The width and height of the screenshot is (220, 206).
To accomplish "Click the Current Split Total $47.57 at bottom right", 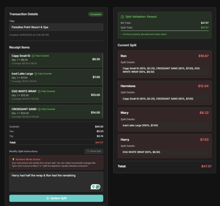I will pyautogui.click(x=206, y=166).
